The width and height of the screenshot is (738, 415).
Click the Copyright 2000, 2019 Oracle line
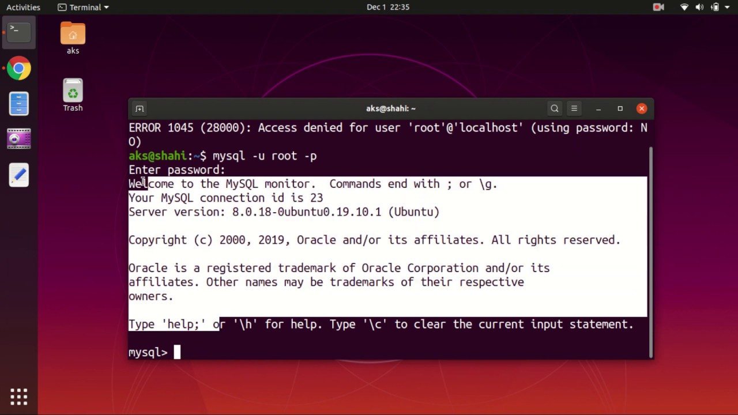coord(374,240)
